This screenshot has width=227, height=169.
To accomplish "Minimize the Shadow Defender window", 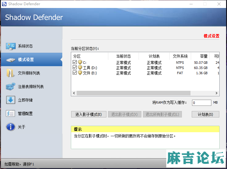I will point(191,4).
